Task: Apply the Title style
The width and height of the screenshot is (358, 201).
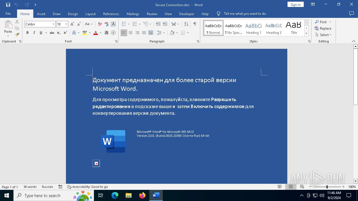Action: coord(294,28)
